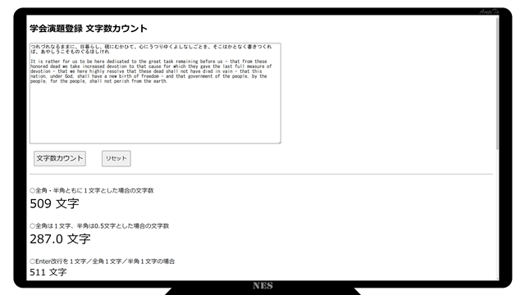Click the リセット button
Viewport: 525px width, 295px height.
click(116, 158)
